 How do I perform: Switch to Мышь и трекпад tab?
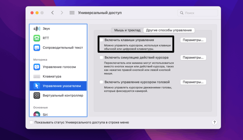(x=127, y=30)
